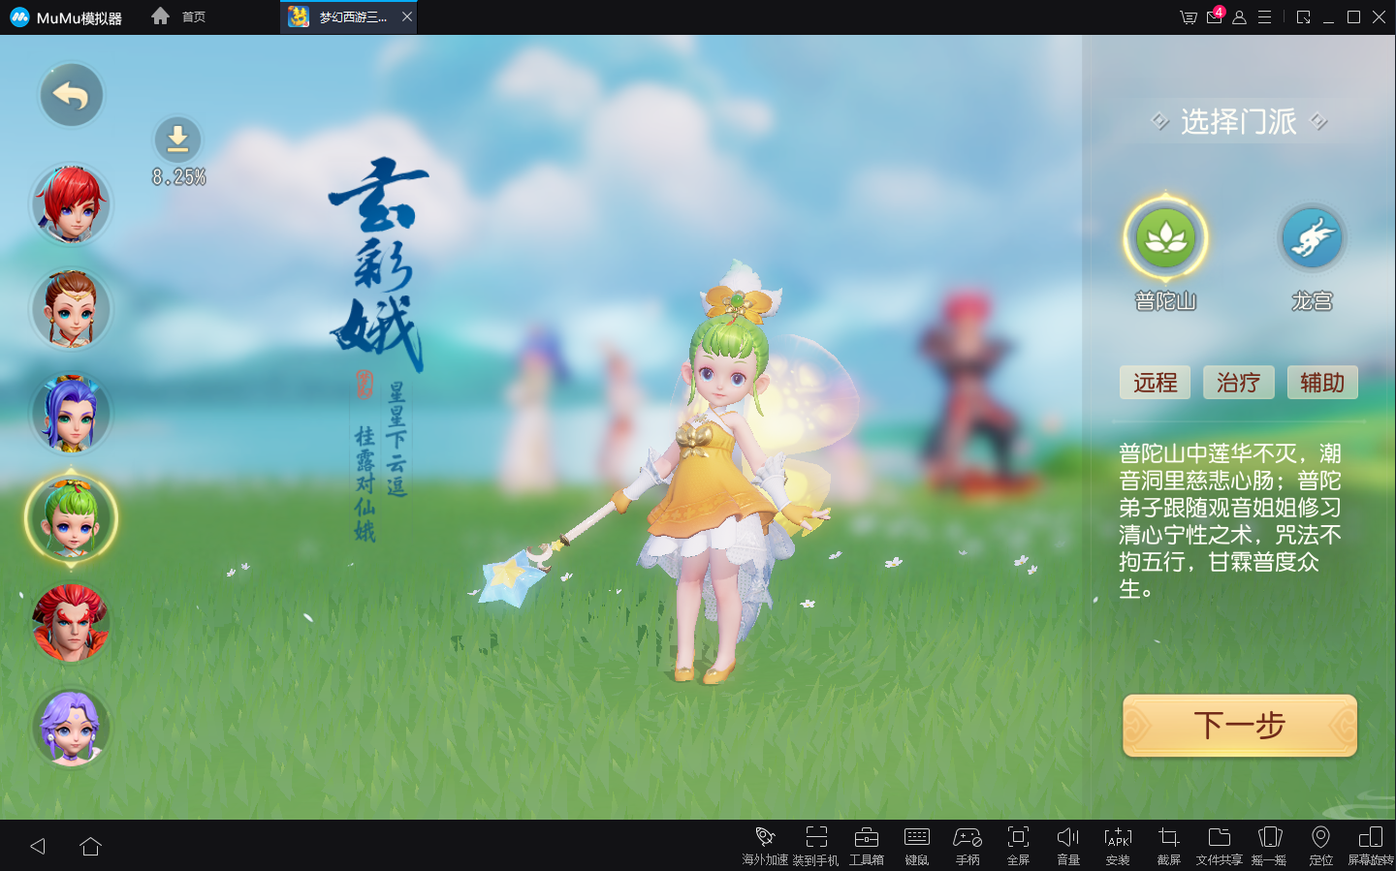The height and width of the screenshot is (871, 1396).
Task: Select the purple-haired character portrait
Action: 71,728
